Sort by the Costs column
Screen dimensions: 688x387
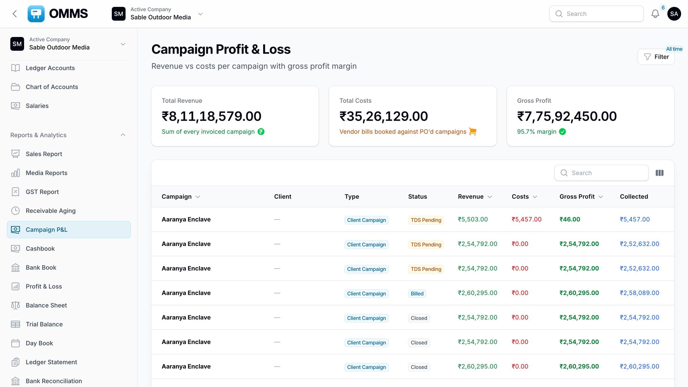click(524, 197)
